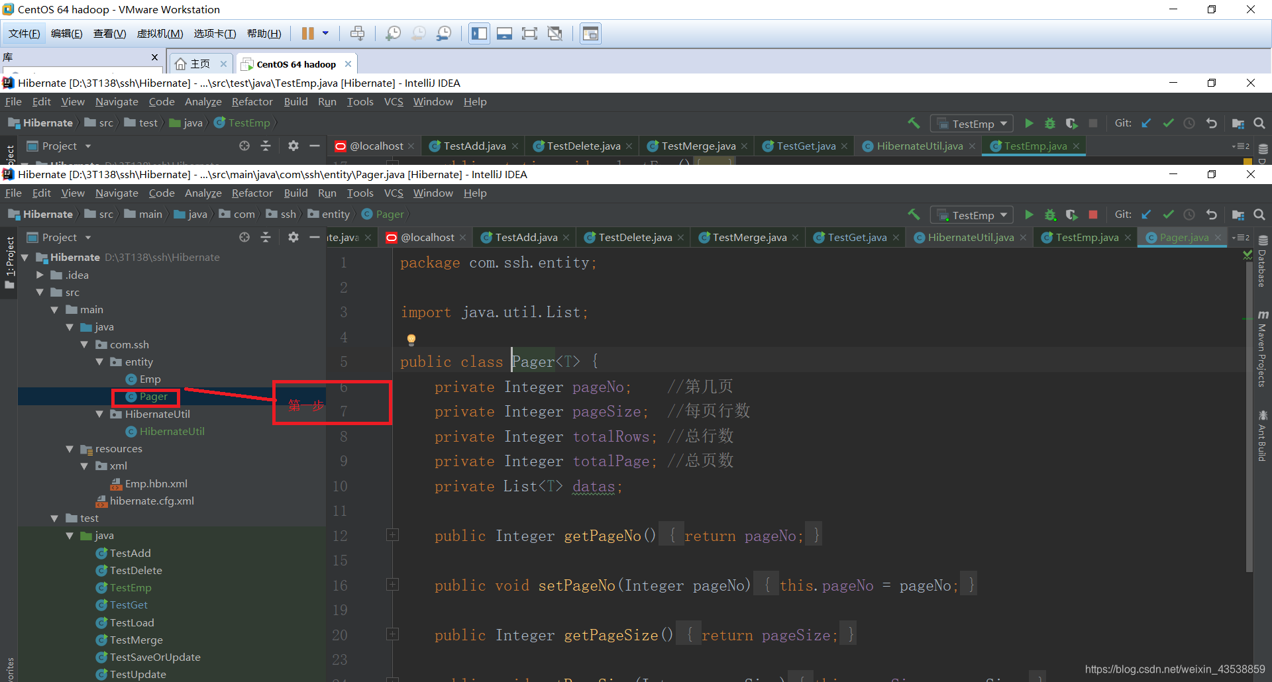Expand folded setPageNo method in gutter

point(392,585)
